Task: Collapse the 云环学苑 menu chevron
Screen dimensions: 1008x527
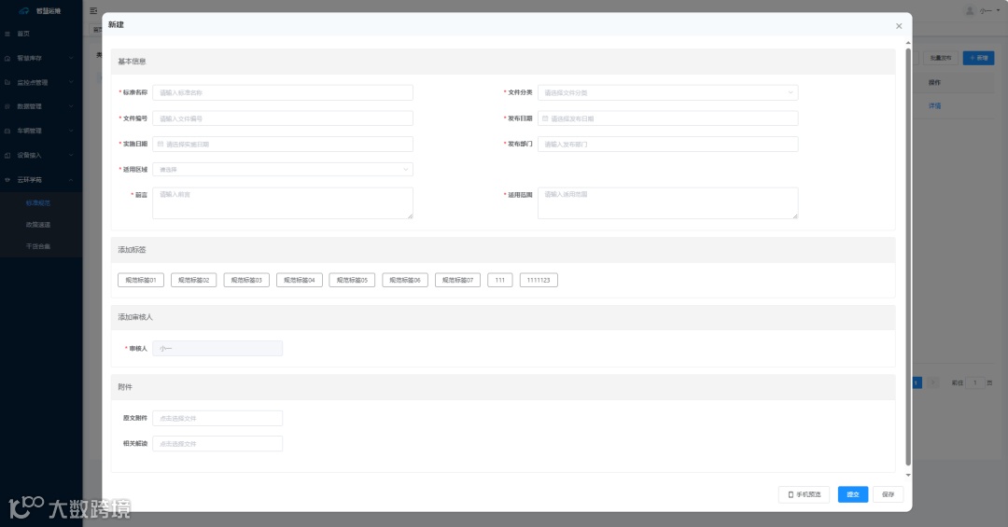Action: [x=71, y=180]
